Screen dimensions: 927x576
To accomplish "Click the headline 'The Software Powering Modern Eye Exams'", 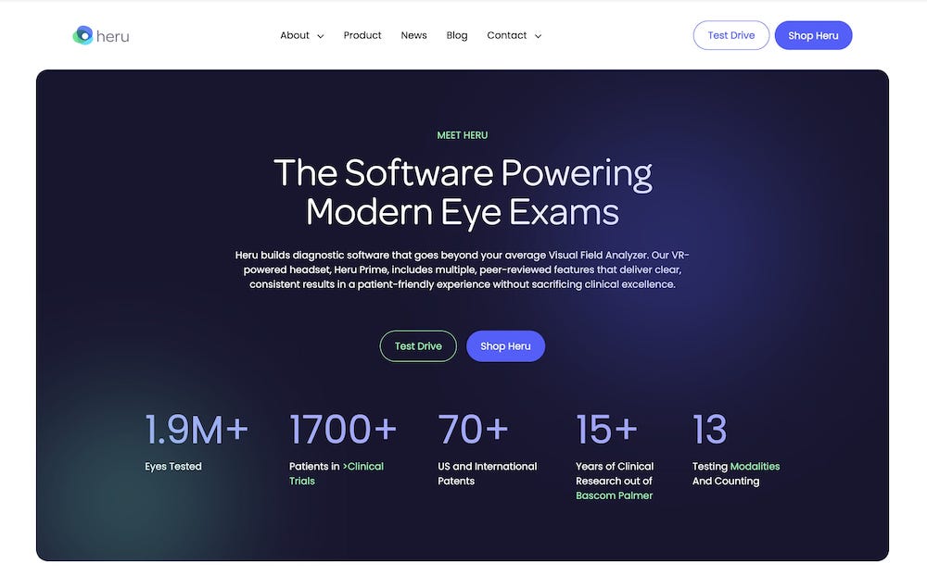I will coord(463,192).
